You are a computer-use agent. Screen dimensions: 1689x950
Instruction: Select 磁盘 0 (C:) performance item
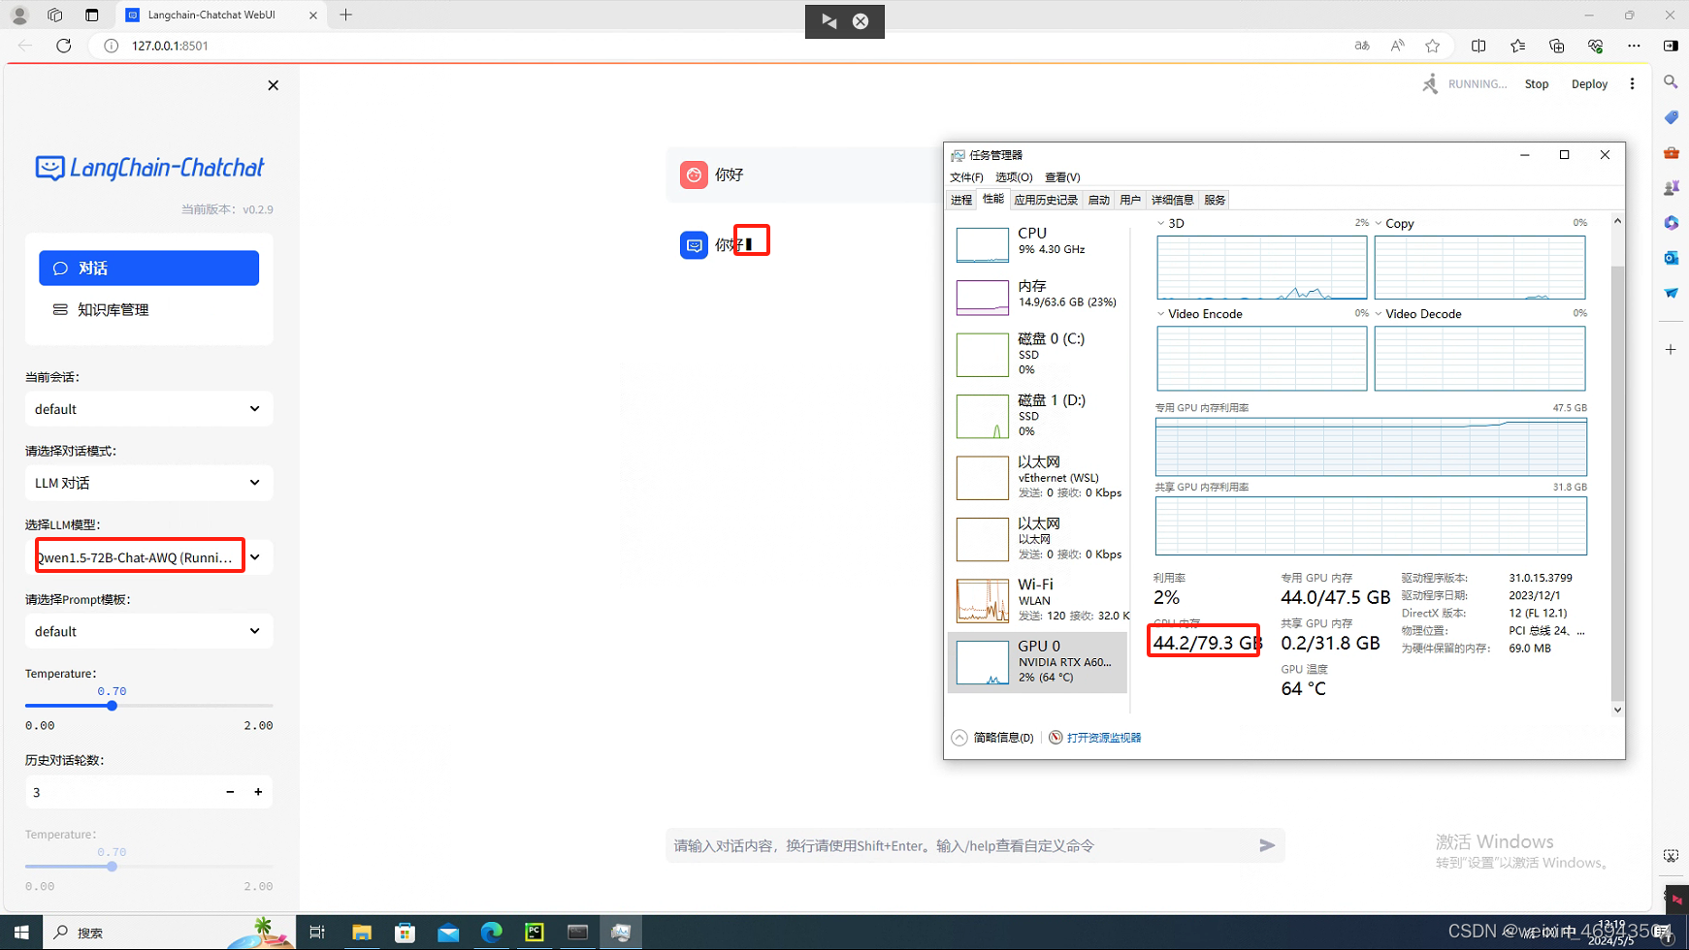(x=1038, y=354)
